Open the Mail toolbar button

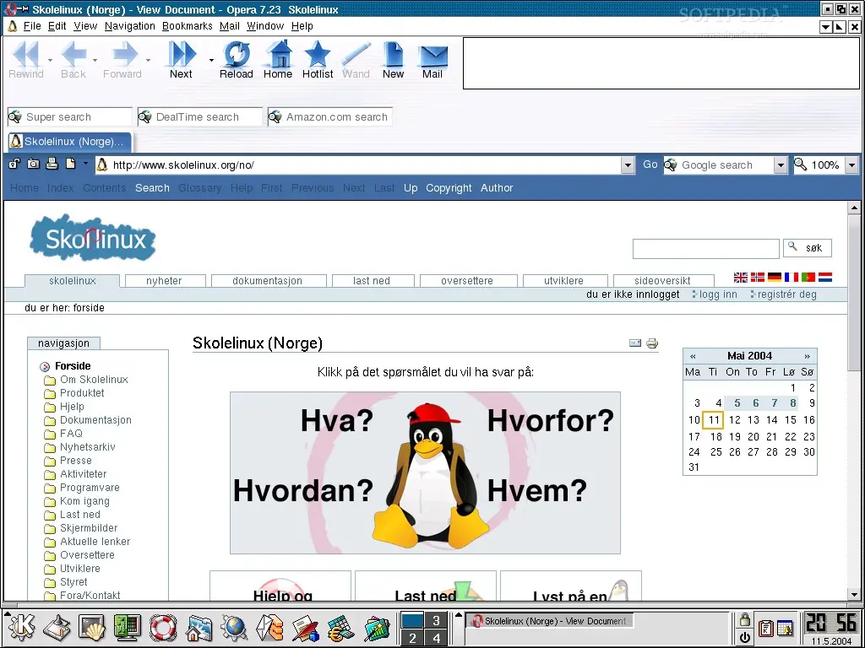432,60
